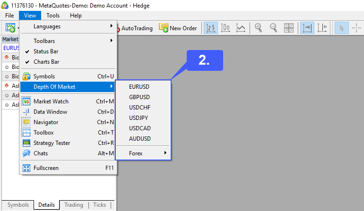Screen dimensions: 364x211
Task: Click the Navigator folder icon
Action: 26,122
